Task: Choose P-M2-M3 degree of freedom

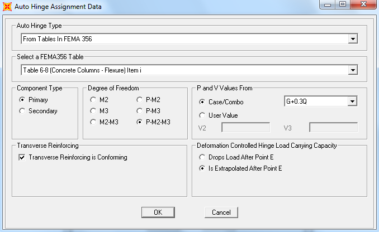Action: [x=139, y=122]
